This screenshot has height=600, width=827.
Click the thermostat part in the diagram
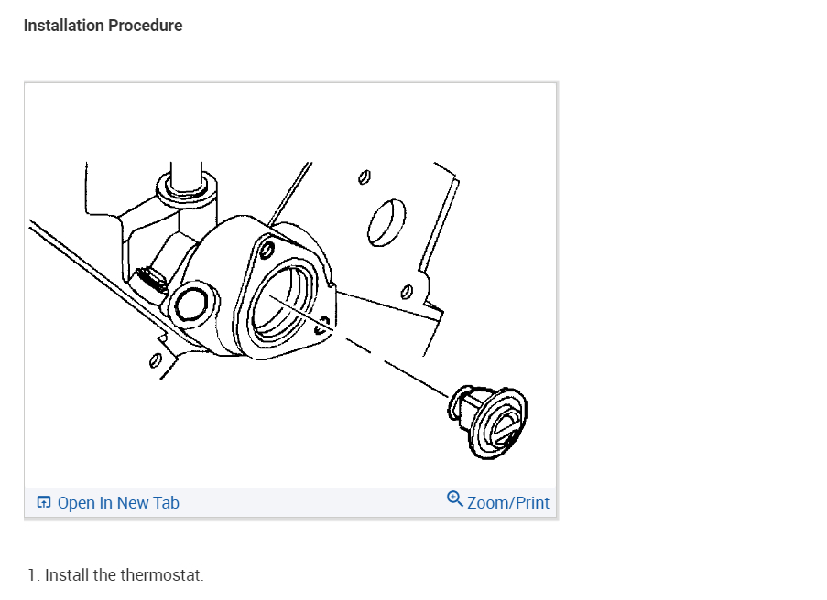click(488, 422)
